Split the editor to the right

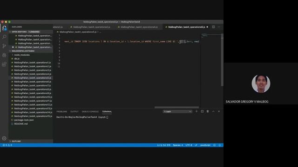coord(213,27)
